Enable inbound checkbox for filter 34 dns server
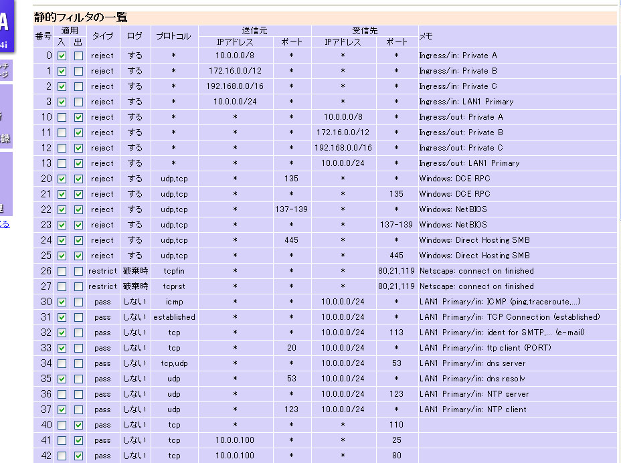 click(62, 363)
